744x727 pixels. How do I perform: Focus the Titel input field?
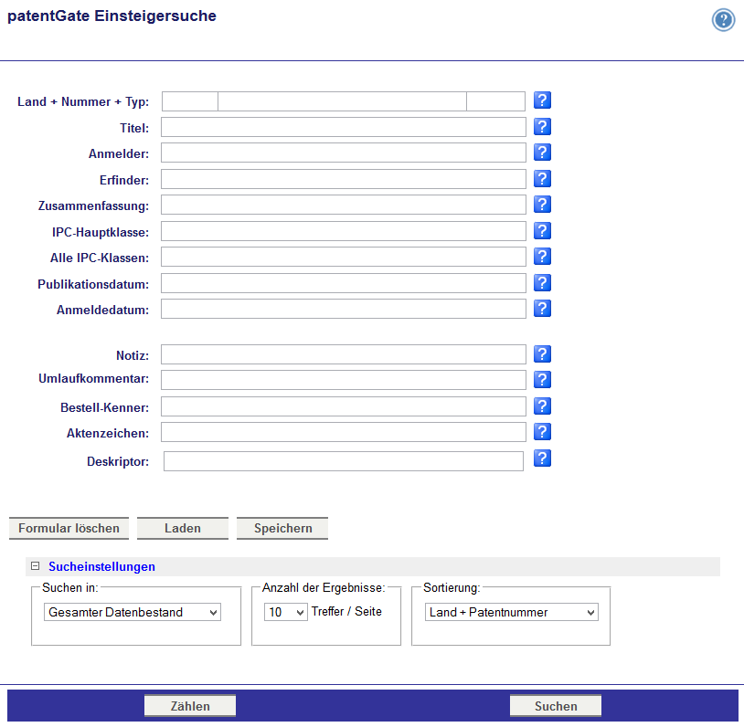click(344, 127)
